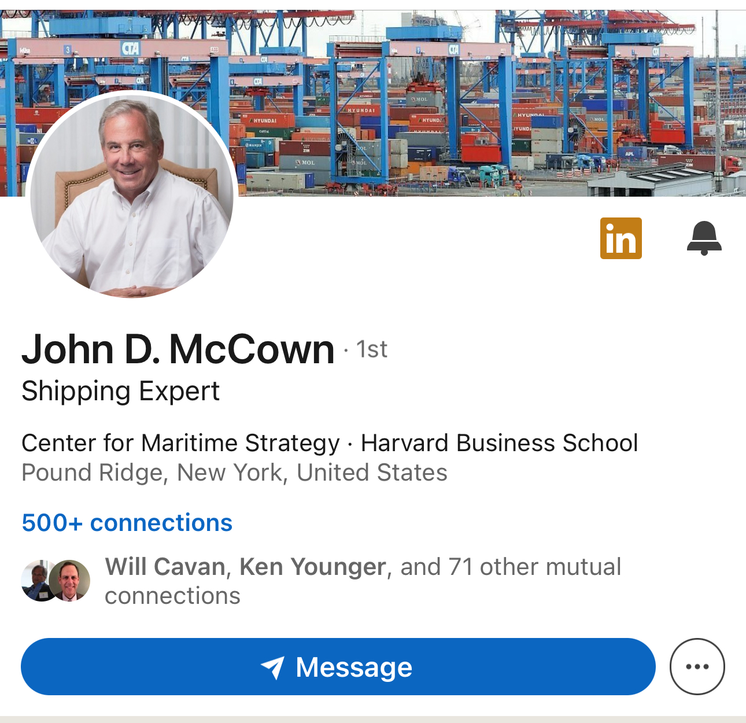Tap Center for Maritime Strategy company text
The height and width of the screenshot is (723, 746).
coord(180,443)
